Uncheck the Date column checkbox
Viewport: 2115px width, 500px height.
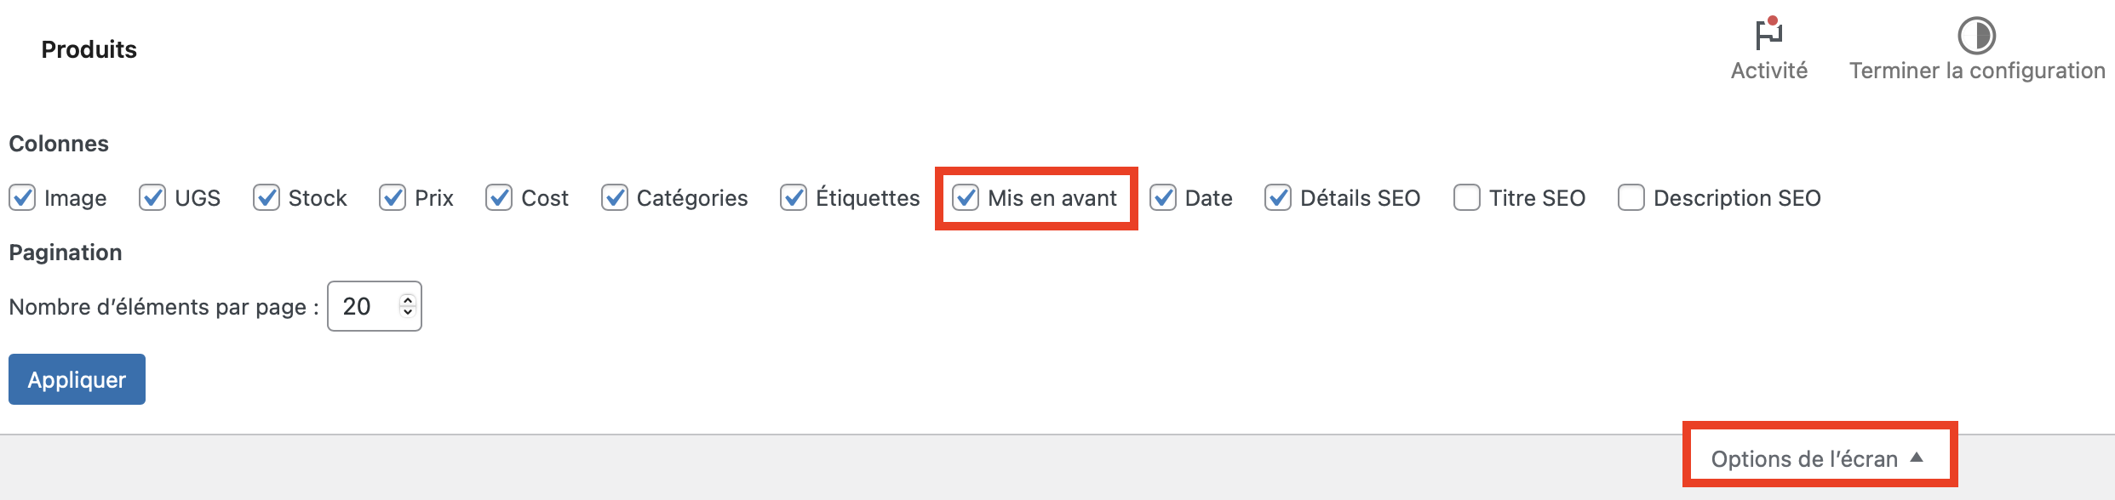click(1163, 197)
